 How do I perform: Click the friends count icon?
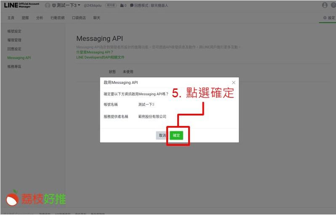coord(122,5)
